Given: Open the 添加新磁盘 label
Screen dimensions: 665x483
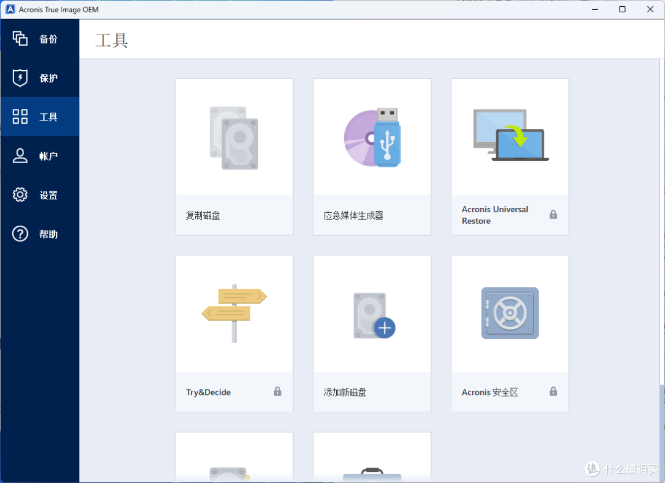Looking at the screenshot, I should [345, 392].
